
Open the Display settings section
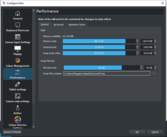18,51
